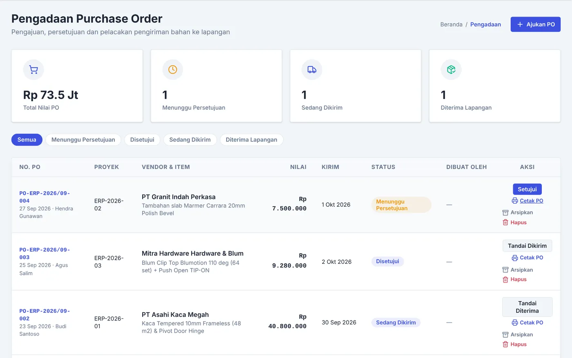Open PO number PO-ERP-2026/09-004

coord(45,197)
